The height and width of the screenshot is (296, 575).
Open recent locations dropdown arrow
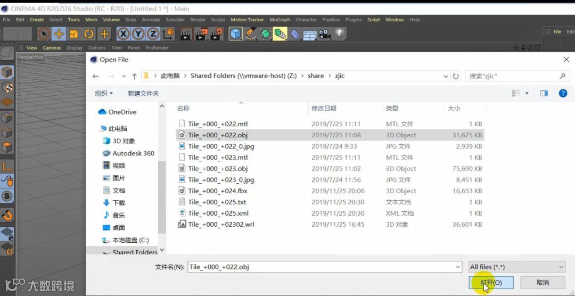[x=124, y=76]
